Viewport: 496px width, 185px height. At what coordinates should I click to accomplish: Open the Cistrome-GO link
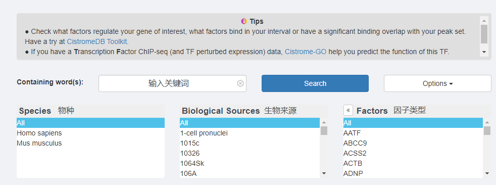click(x=306, y=52)
